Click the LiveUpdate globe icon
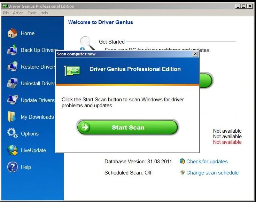Screen dimensions: 256x202 pyautogui.click(x=13, y=150)
